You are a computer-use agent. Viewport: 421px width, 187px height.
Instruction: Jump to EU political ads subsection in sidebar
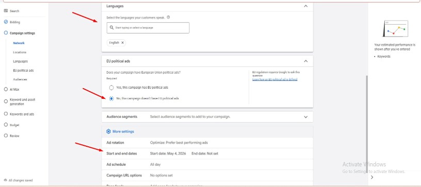(x=23, y=71)
